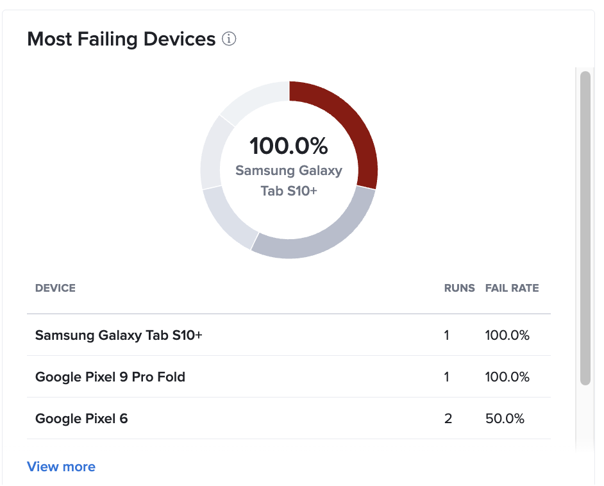Click the runs count of 2 for Google Pixel 6
604x486 pixels.
(447, 418)
